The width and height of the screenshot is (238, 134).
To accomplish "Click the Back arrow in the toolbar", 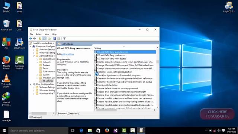I will pyautogui.click(x=30, y=39).
